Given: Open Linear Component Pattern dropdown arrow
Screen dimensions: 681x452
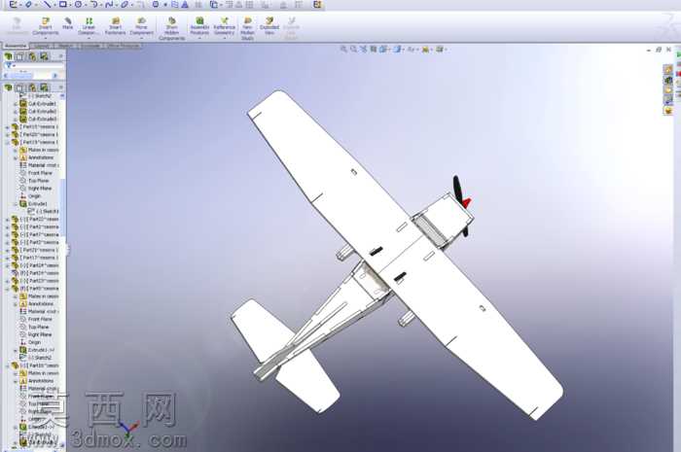Looking at the screenshot, I should [x=89, y=38].
